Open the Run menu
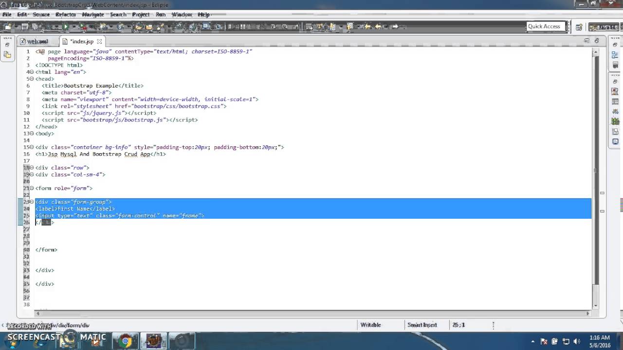This screenshot has height=350, width=623. pyautogui.click(x=161, y=15)
